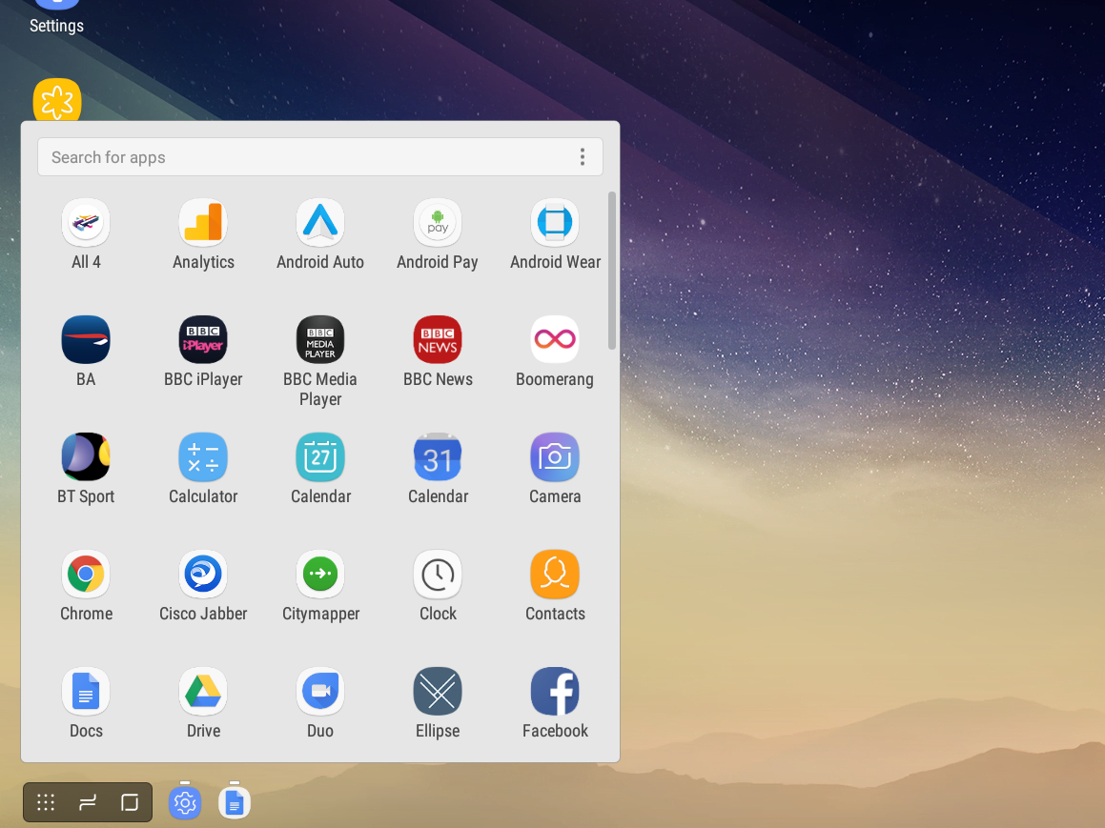The height and width of the screenshot is (828, 1105).
Task: Click the Home button in the taskbar
Action: 130,802
